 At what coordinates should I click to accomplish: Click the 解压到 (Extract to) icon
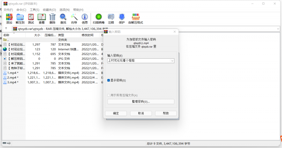pos(20,18)
